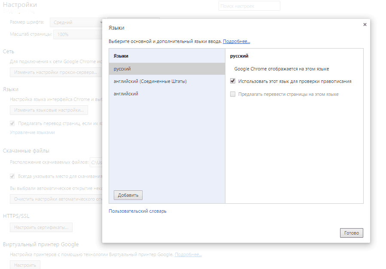The image size is (386, 269).
Task: Click the Поиск настроек search field
Action: 249,6
